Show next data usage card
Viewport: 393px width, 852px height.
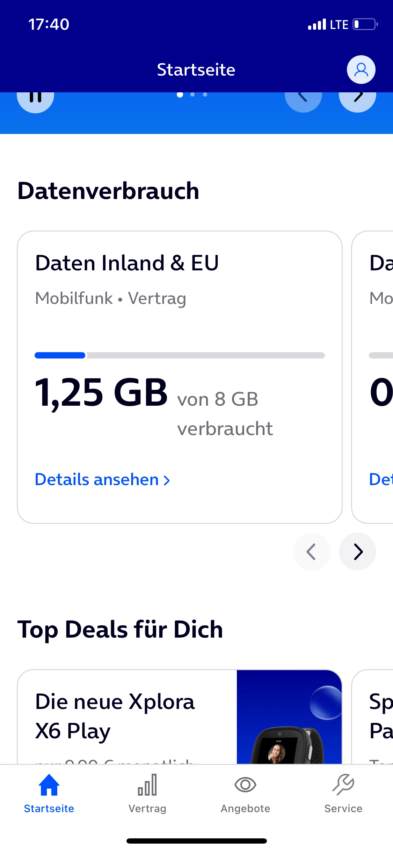pyautogui.click(x=357, y=552)
